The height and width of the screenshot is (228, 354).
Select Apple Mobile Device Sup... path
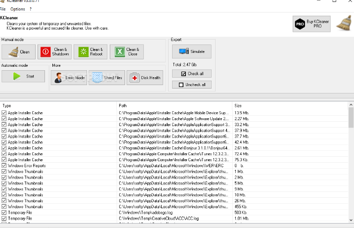174,113
